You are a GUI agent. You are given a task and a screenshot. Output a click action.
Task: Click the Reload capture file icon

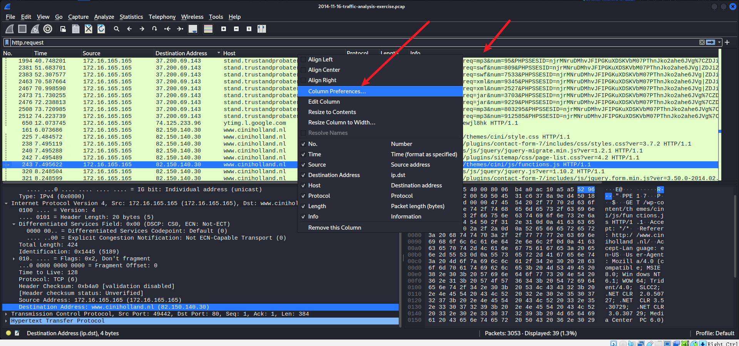tap(101, 29)
